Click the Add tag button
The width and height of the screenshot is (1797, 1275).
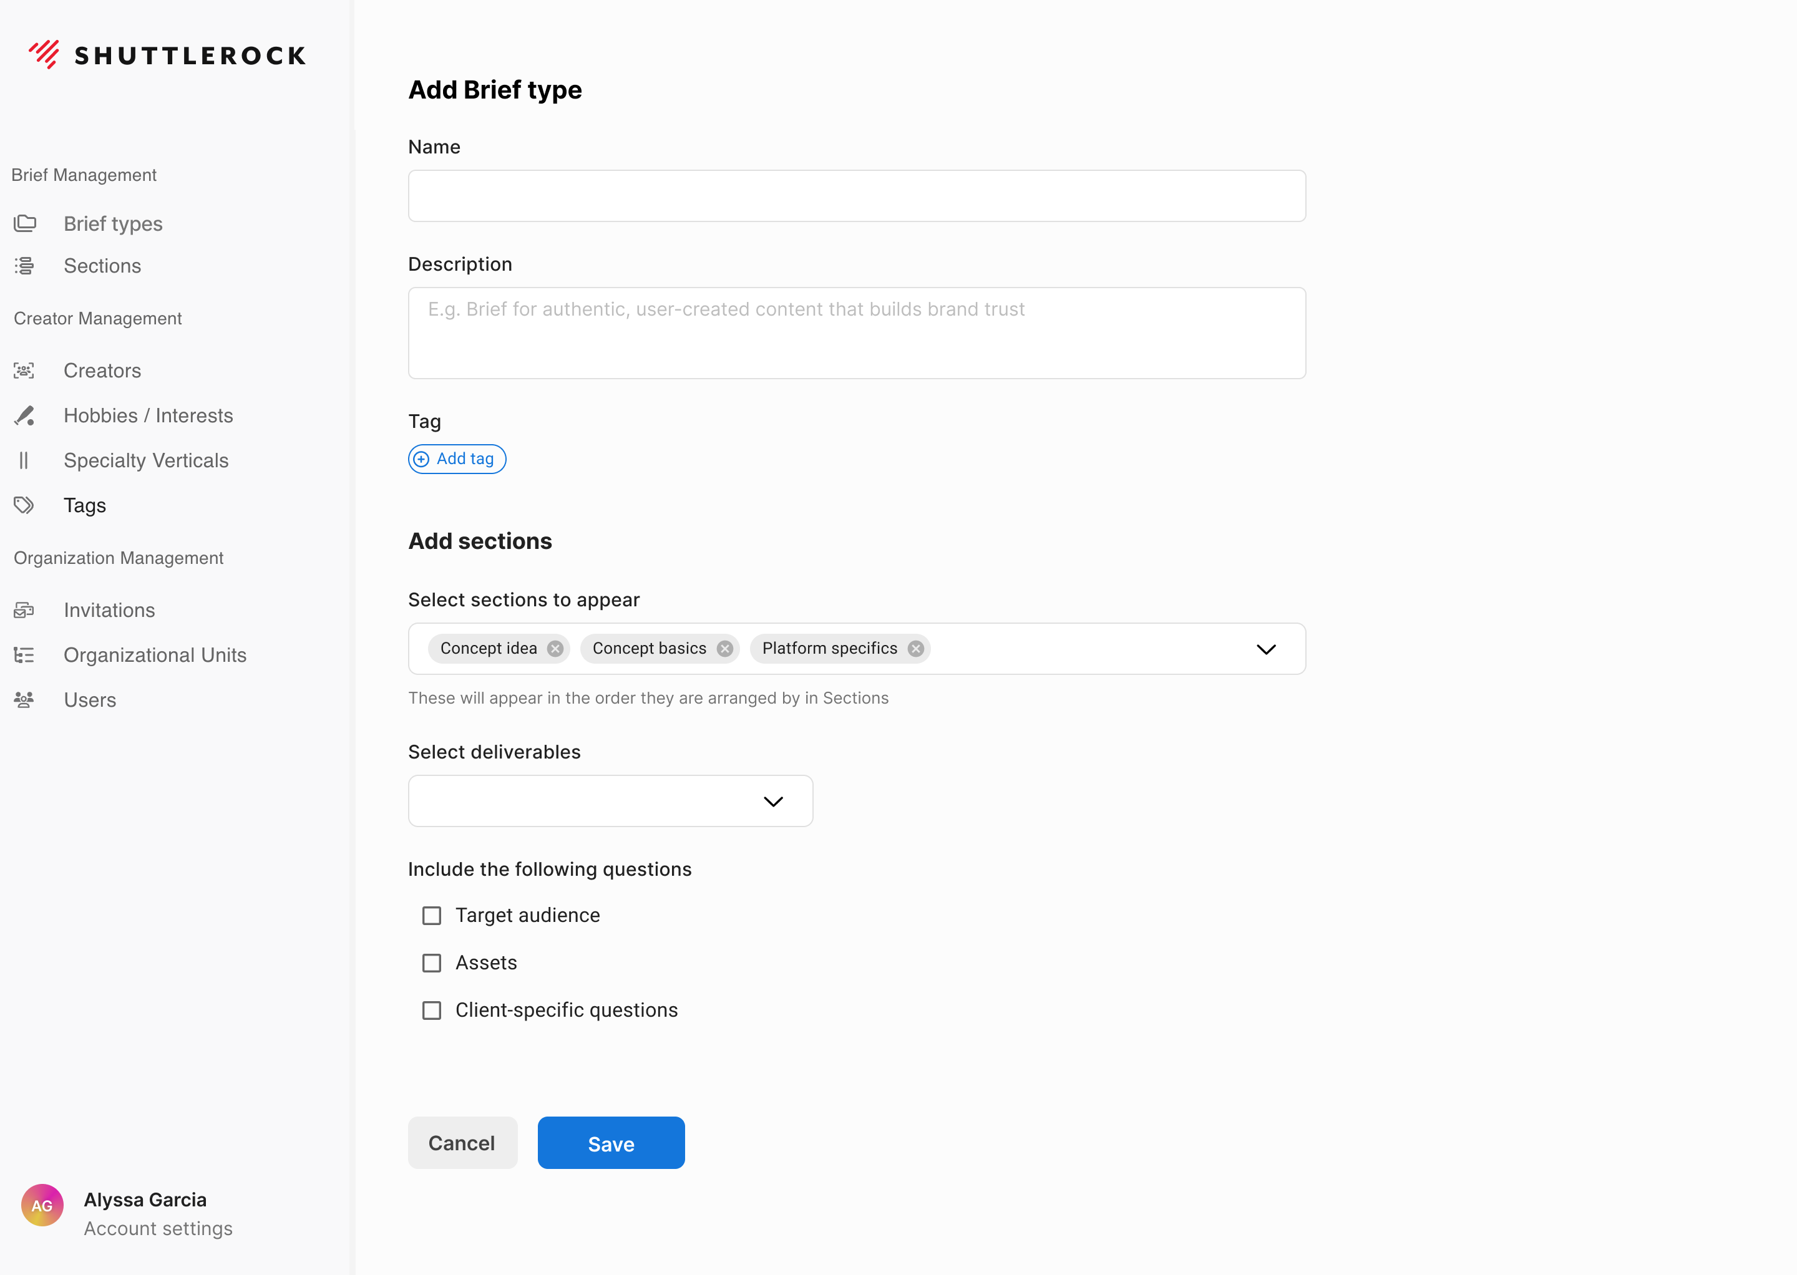point(457,459)
